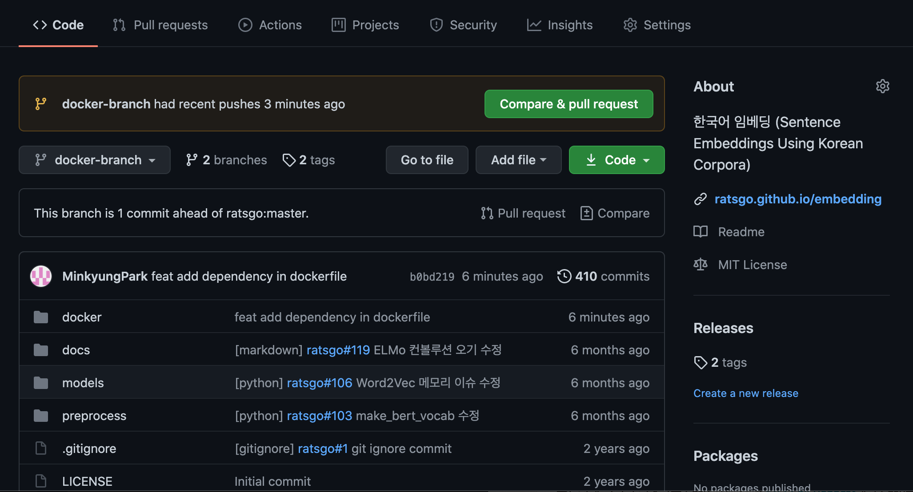Click the 410 commits history icon
Viewport: 913px width, 492px height.
coord(564,276)
